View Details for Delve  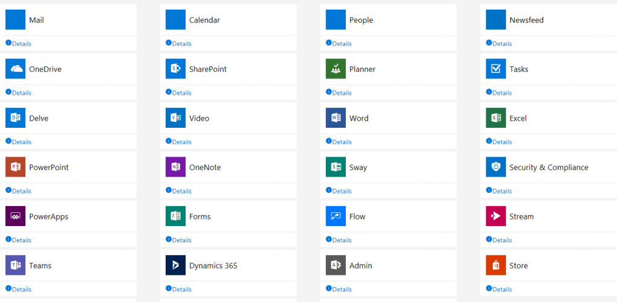tap(19, 142)
